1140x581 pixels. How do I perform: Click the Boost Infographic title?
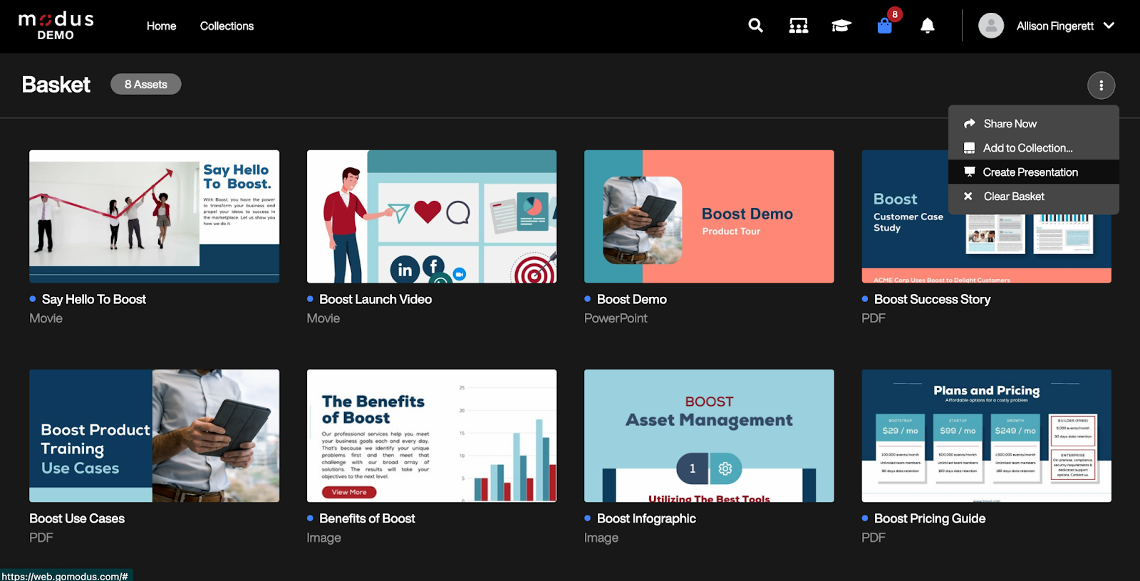click(x=646, y=518)
